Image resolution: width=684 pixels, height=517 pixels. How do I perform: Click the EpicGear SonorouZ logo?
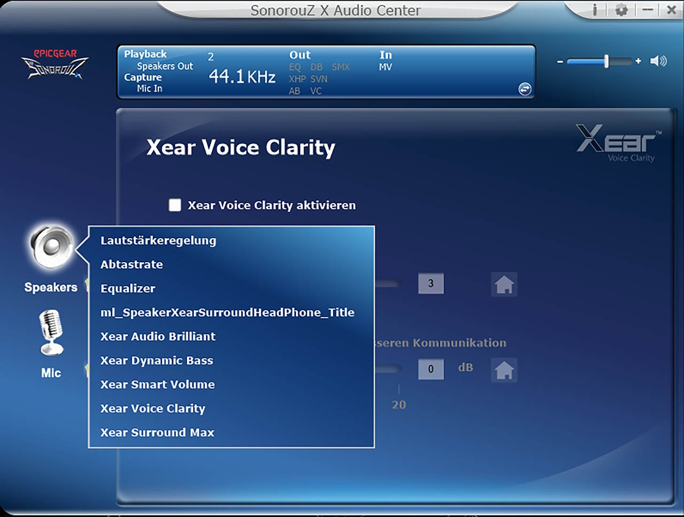[55, 64]
